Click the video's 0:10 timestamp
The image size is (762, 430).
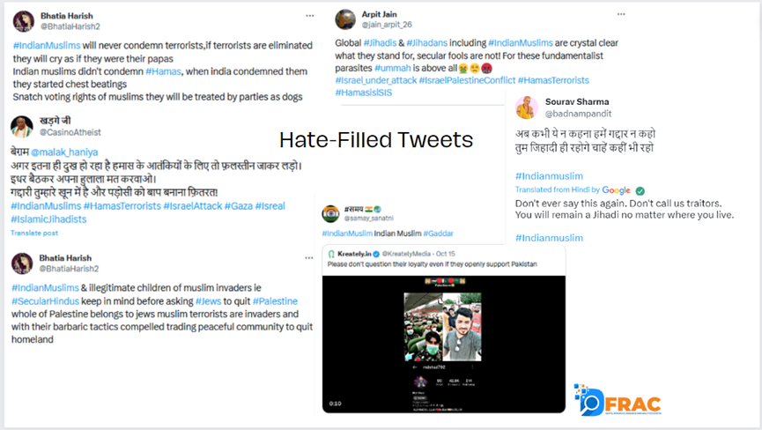point(336,404)
